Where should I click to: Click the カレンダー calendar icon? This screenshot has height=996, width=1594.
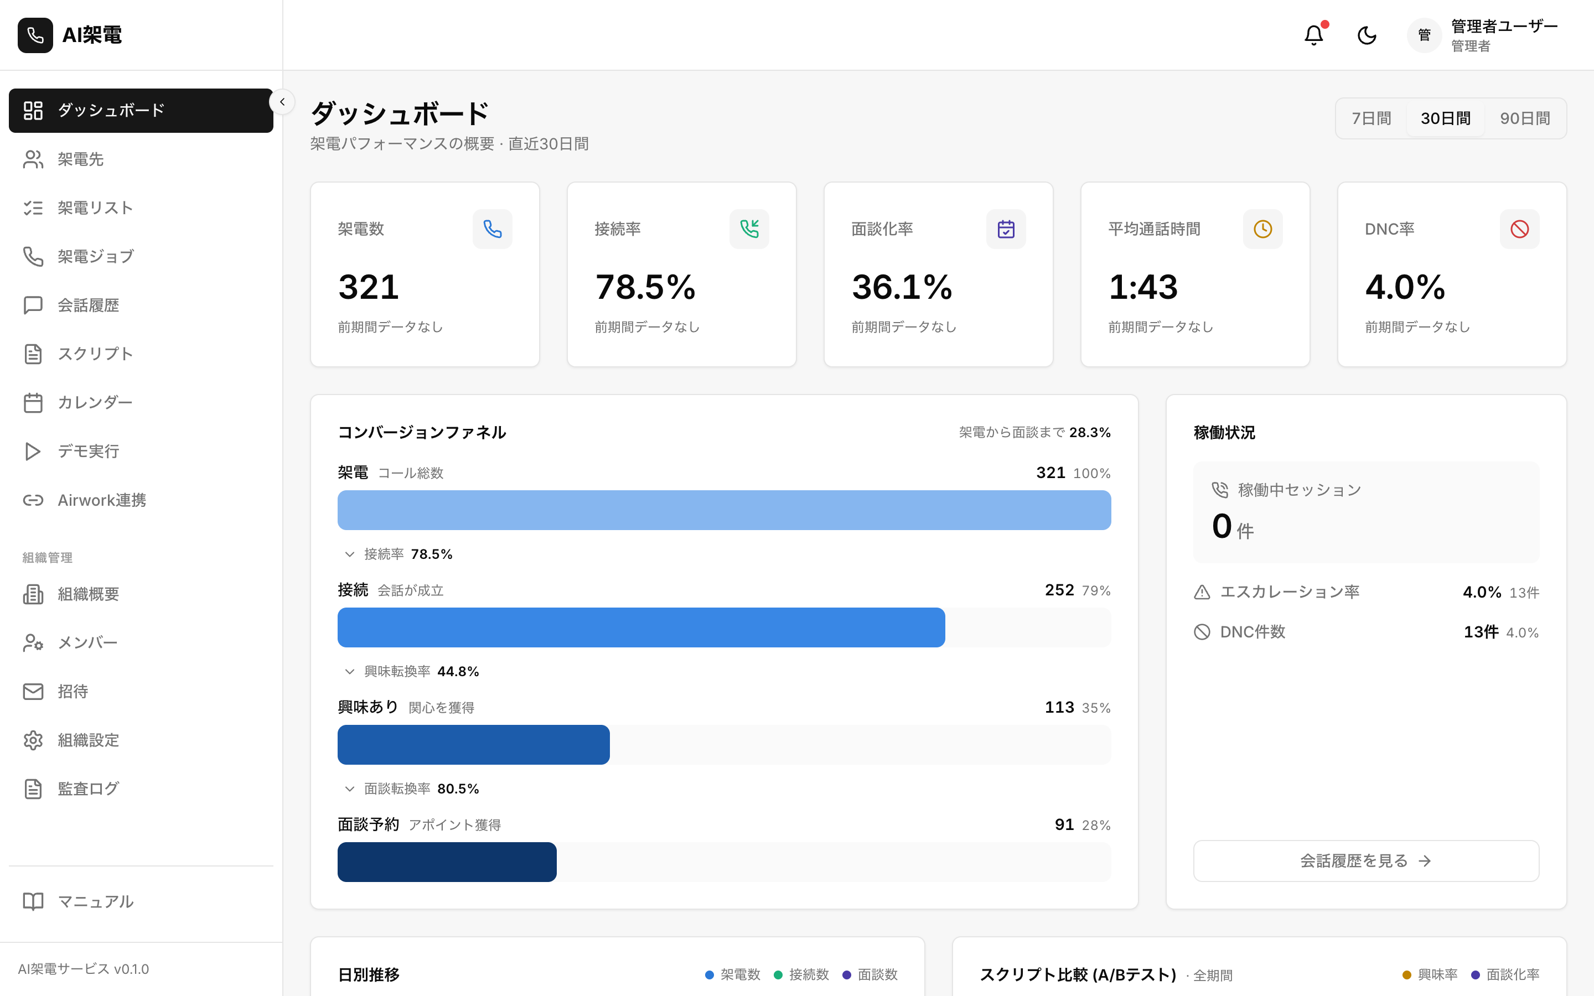(x=33, y=402)
